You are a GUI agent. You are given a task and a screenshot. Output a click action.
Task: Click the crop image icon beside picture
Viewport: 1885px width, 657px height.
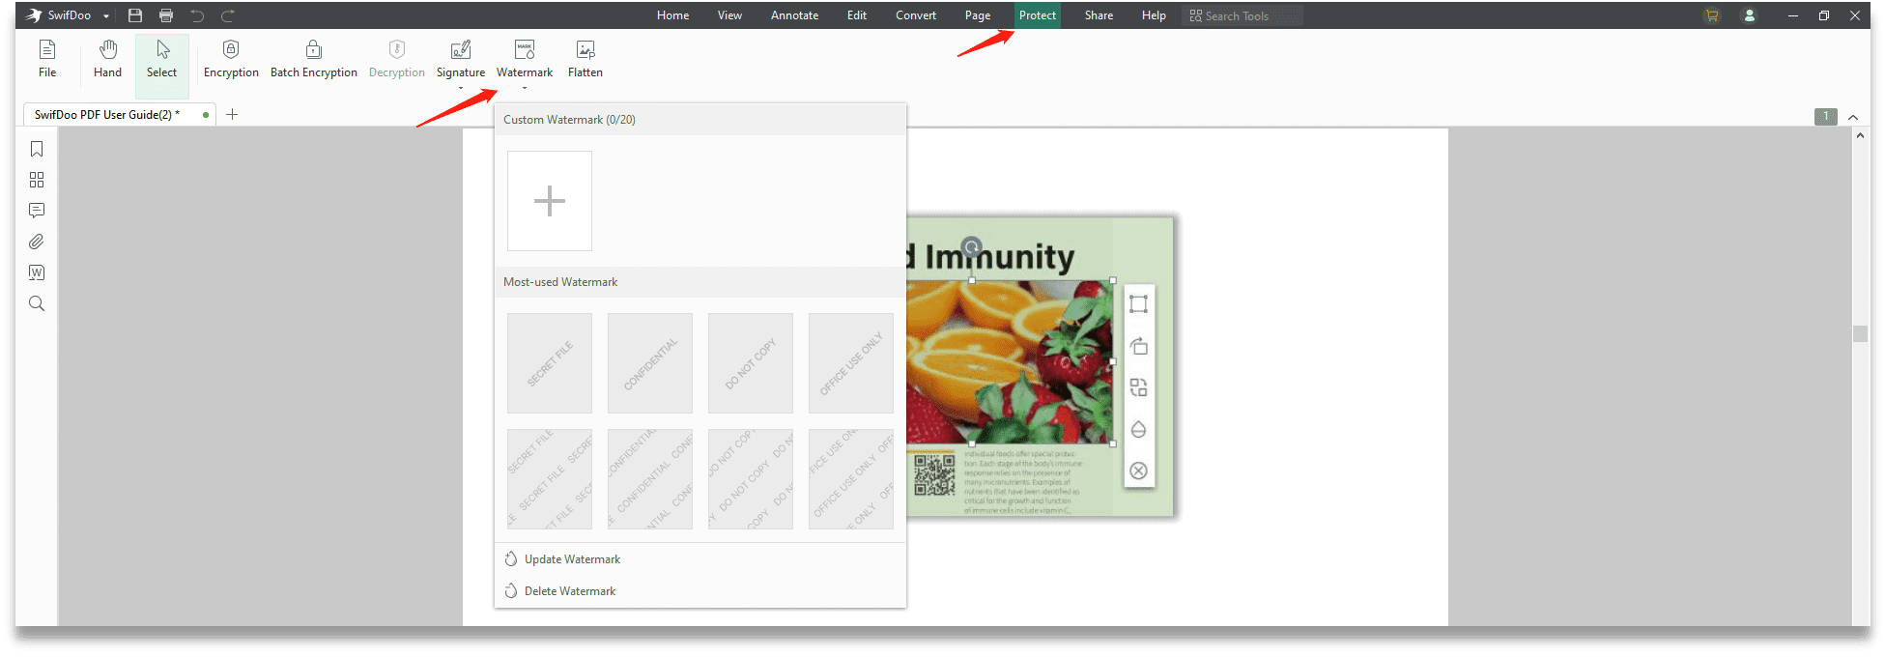click(1139, 304)
